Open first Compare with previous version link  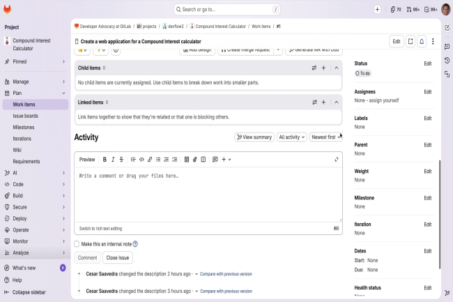226,274
